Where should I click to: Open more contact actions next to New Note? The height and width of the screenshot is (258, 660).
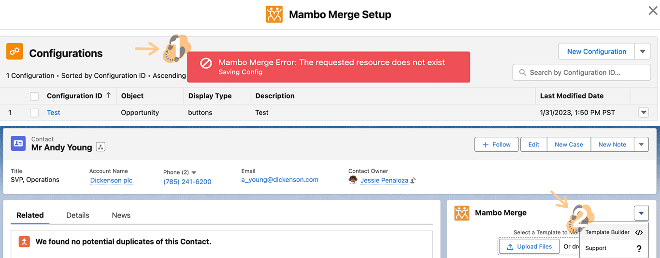tap(641, 144)
